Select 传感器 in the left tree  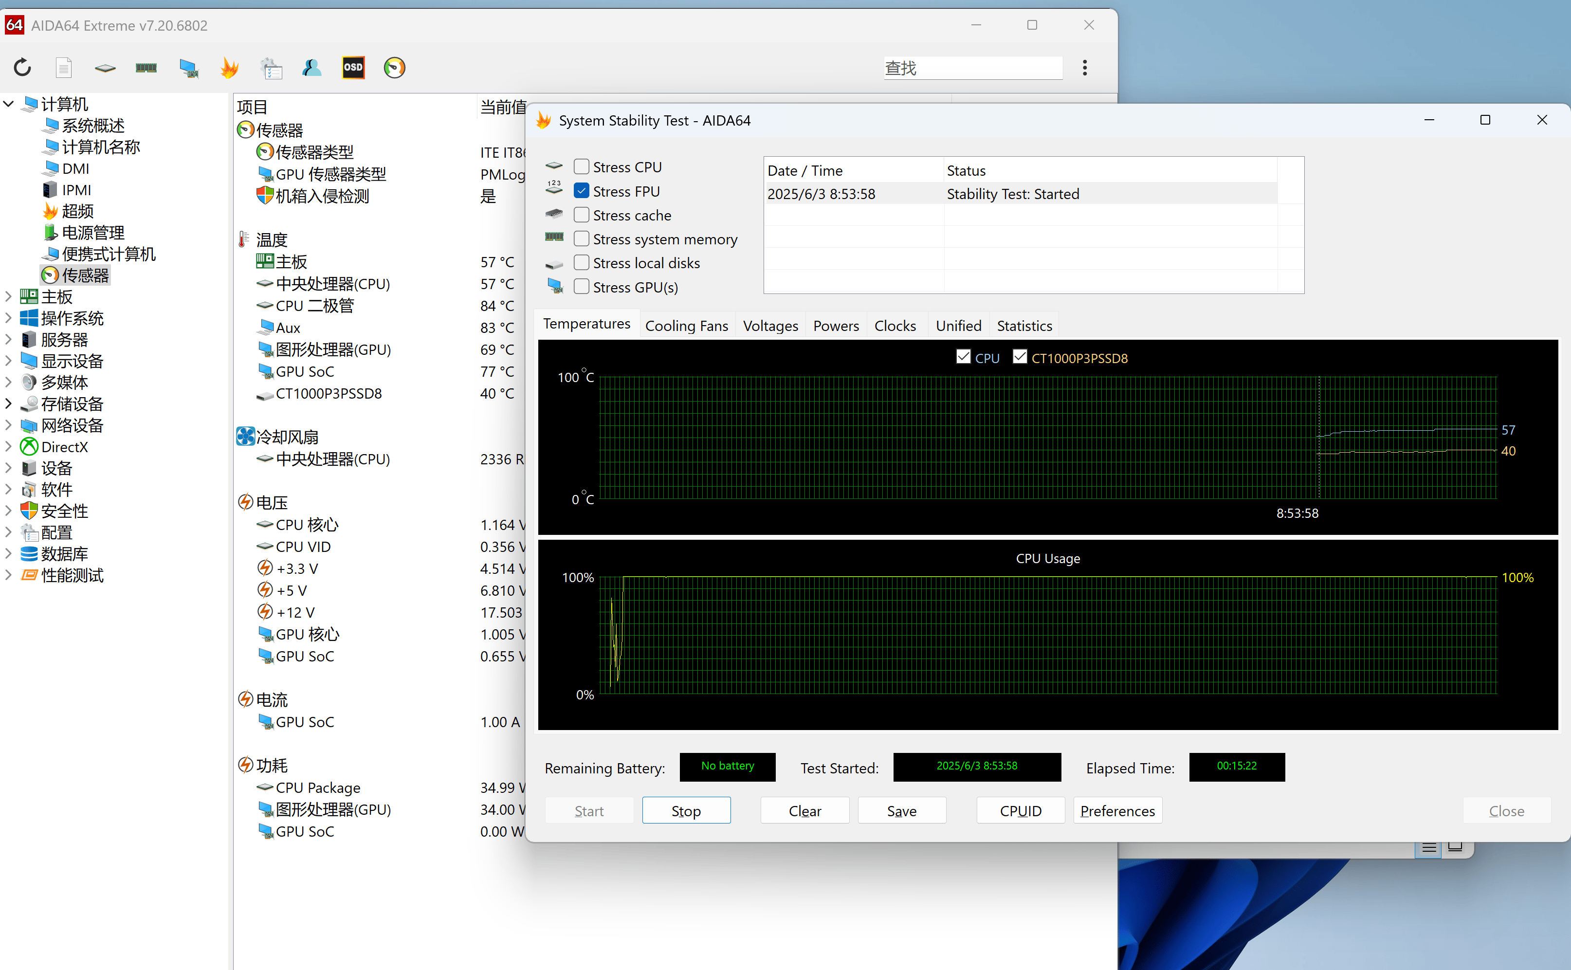click(75, 275)
